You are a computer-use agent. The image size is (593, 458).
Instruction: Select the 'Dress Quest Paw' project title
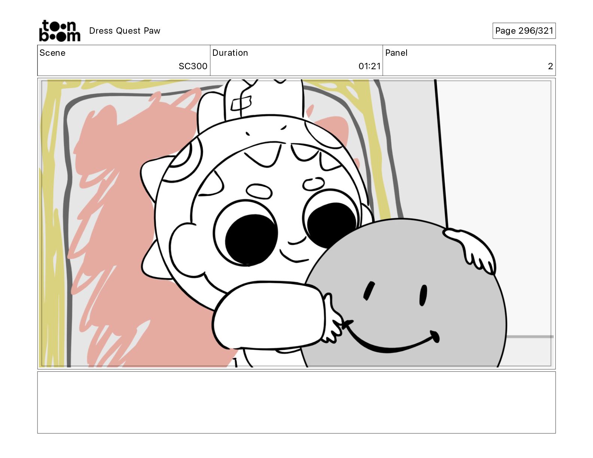(x=125, y=31)
